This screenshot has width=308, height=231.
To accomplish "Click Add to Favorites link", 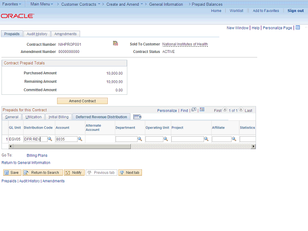I will click(x=266, y=11).
